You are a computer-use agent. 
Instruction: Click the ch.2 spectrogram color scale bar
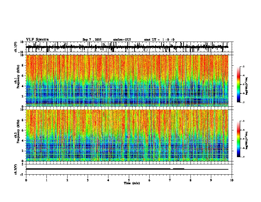(x=239, y=139)
